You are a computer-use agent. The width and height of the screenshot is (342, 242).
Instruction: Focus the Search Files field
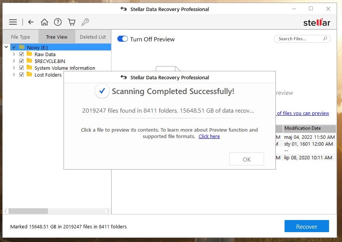(x=302, y=39)
